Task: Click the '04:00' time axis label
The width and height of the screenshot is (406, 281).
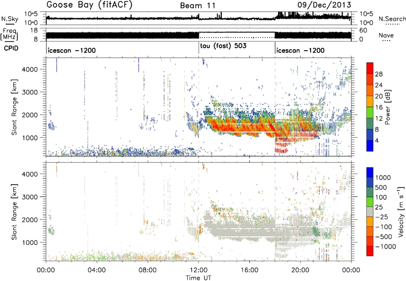Action: point(97,270)
